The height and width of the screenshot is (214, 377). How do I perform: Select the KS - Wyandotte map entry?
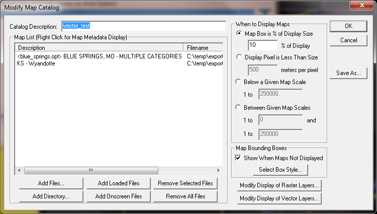pyautogui.click(x=36, y=63)
